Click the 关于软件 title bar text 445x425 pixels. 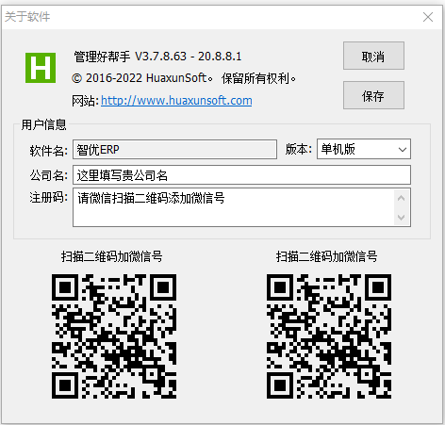27,17
